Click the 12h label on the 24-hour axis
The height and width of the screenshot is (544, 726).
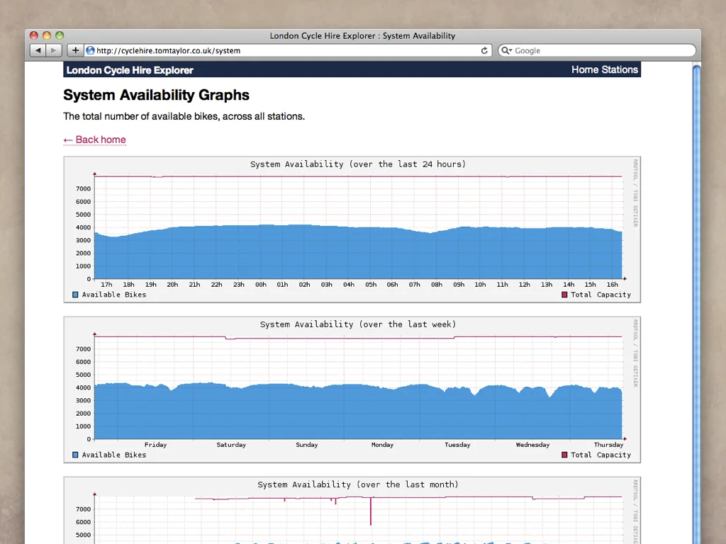pos(524,285)
